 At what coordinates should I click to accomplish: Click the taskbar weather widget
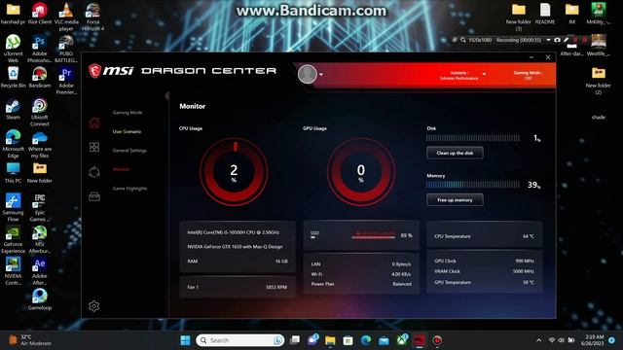pyautogui.click(x=30, y=340)
